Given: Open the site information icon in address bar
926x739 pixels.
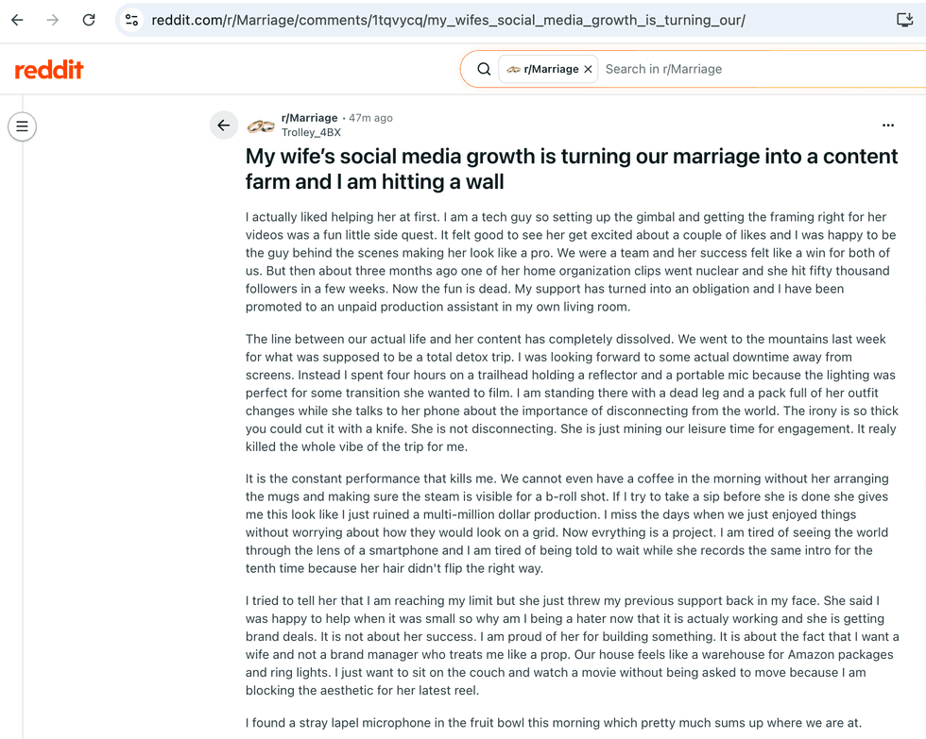Looking at the screenshot, I should (x=132, y=20).
